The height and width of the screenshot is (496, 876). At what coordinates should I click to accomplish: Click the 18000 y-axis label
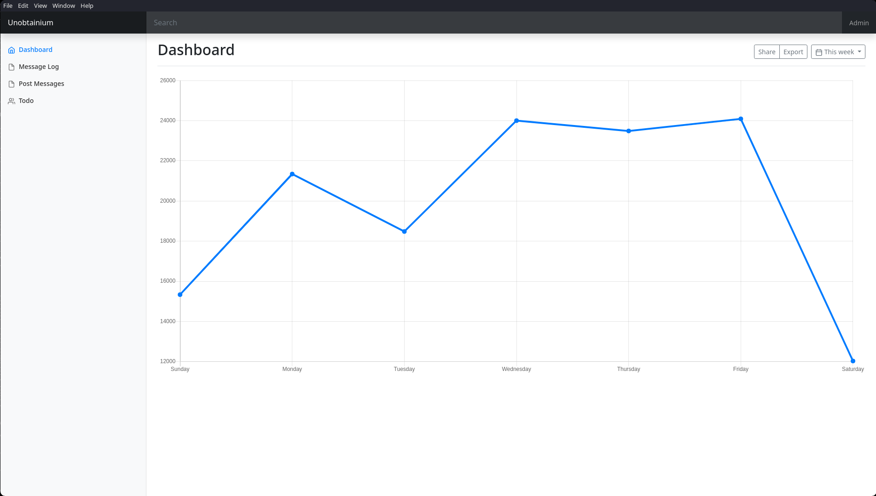[168, 241]
